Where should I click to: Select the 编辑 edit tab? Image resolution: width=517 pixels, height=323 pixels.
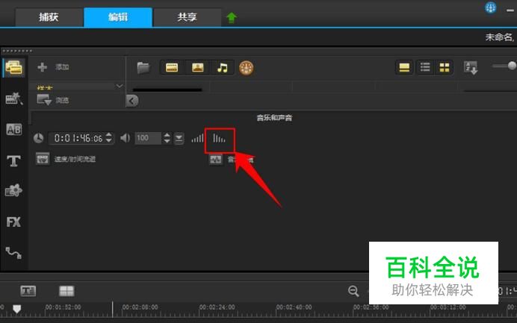coord(118,17)
